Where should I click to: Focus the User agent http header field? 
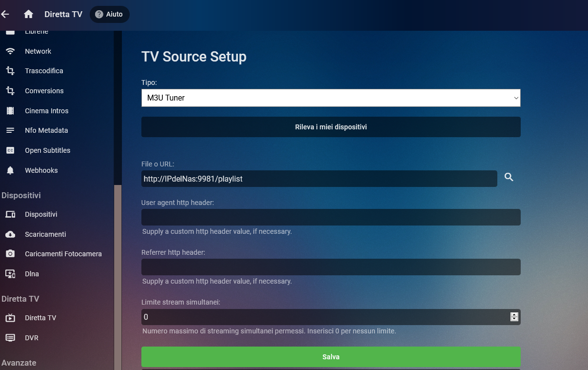[x=331, y=217]
